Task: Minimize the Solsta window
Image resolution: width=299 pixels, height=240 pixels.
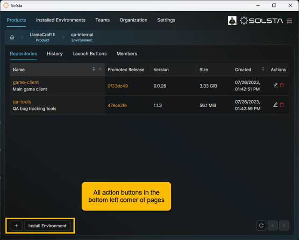Action: point(258,6)
